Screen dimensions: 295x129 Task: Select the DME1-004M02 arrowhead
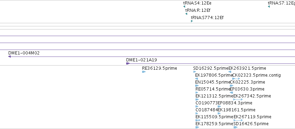pyautogui.click(x=9, y=57)
